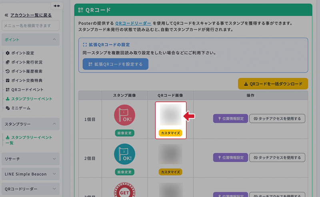Click アカウント一覧に戻る link
Screen dimensions: 320x197
tap(28, 15)
